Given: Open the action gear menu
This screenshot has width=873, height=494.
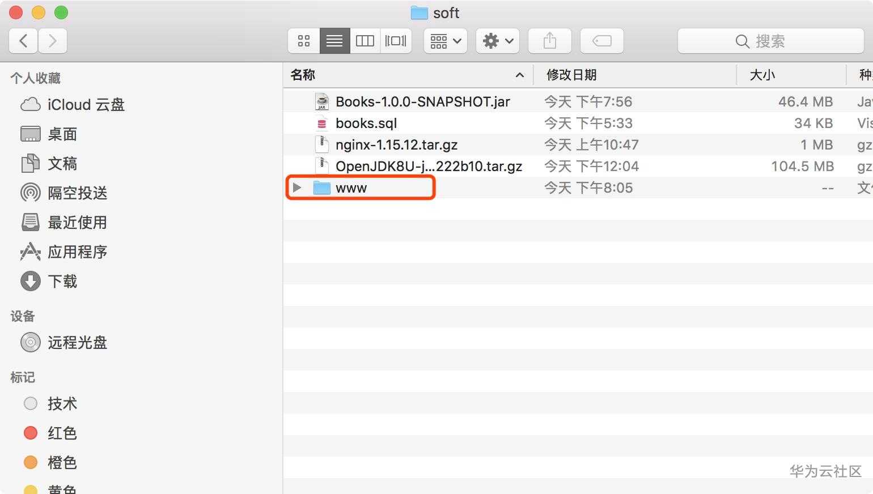Looking at the screenshot, I should coord(498,41).
